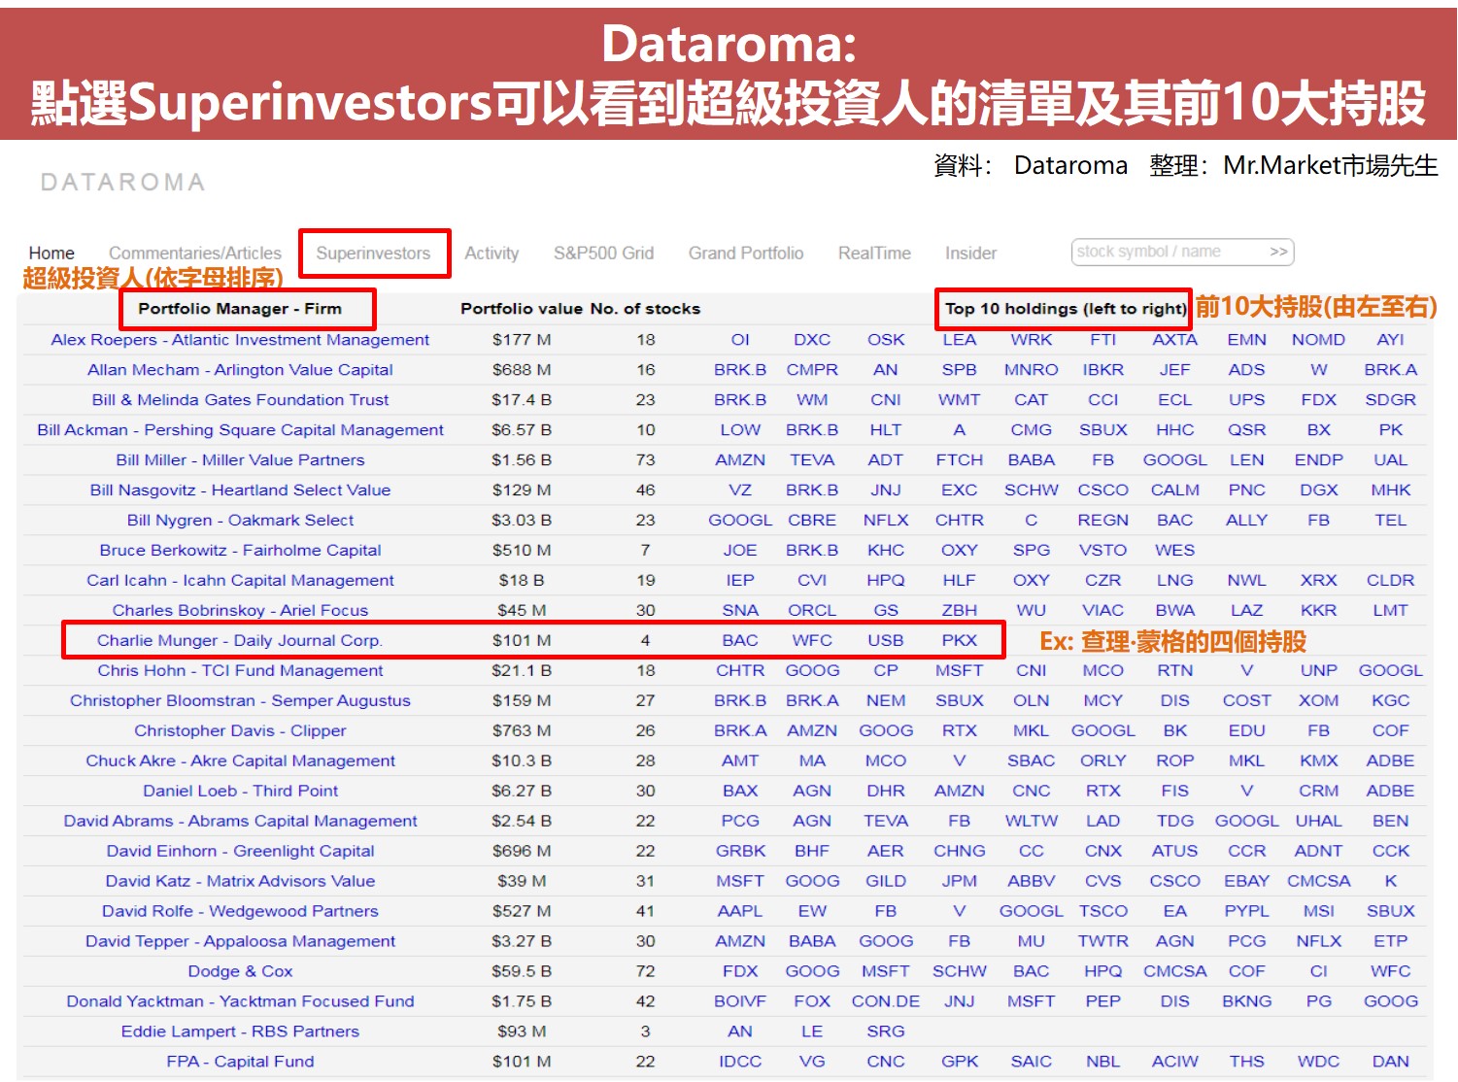This screenshot has width=1458, height=1082.
Task: Open Carl Icahn - Icahn Capital Management
Action: 240,580
